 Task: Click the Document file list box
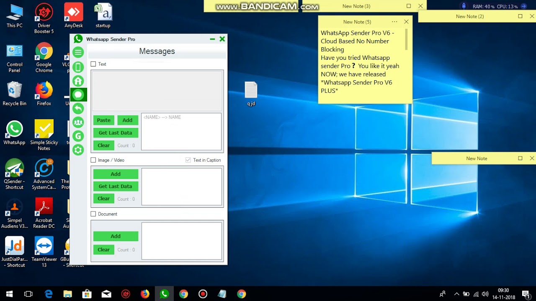[x=182, y=241]
